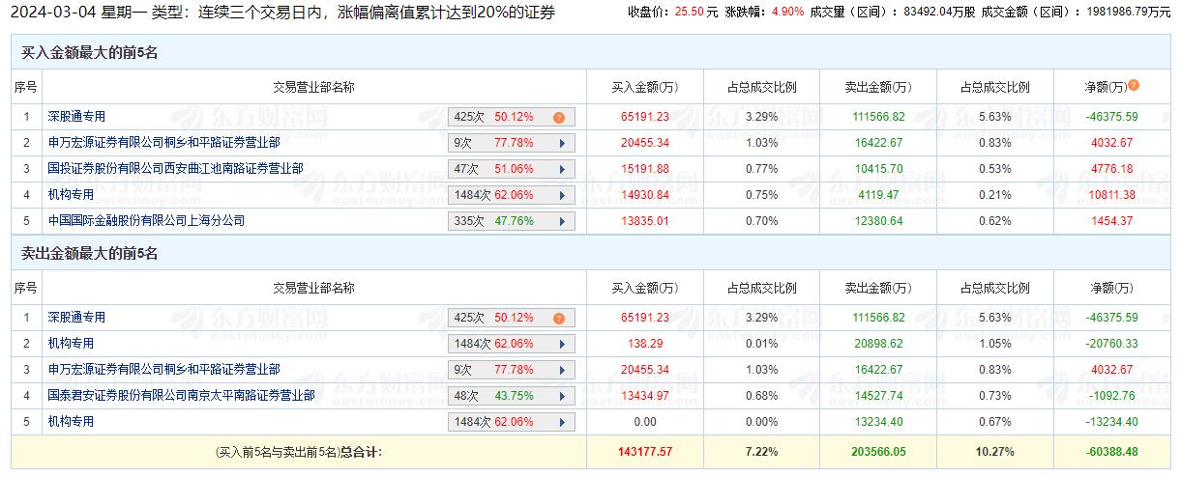Expand arrow on 335次 47.76% badge
The width and height of the screenshot is (1181, 477).
pyautogui.click(x=562, y=221)
